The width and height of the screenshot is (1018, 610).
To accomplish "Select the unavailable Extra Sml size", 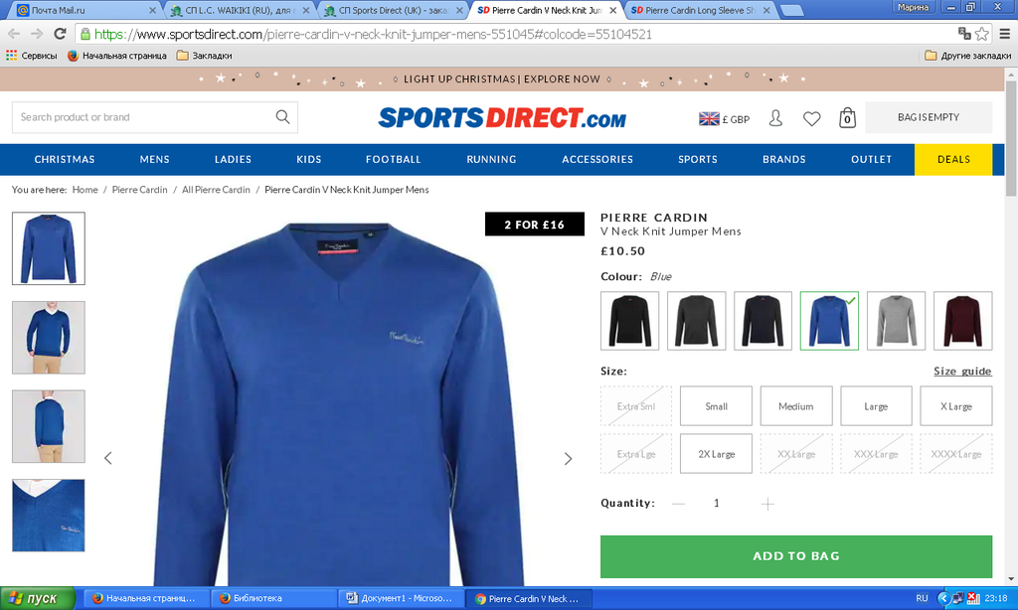I will (x=636, y=406).
